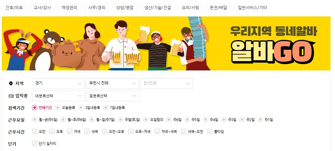Select the 운전/배달 category pill
Image resolution: width=335 pixels, height=151 pixels.
point(218,8)
